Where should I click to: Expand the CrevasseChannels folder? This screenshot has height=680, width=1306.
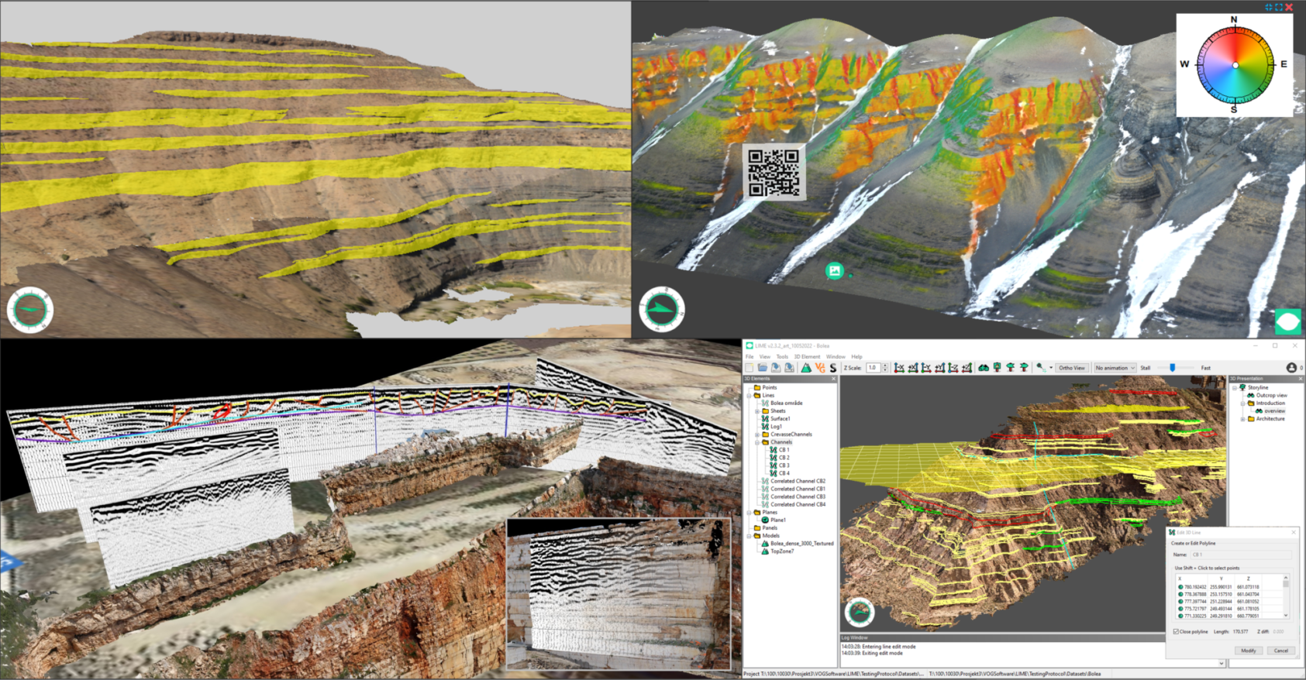pos(757,434)
